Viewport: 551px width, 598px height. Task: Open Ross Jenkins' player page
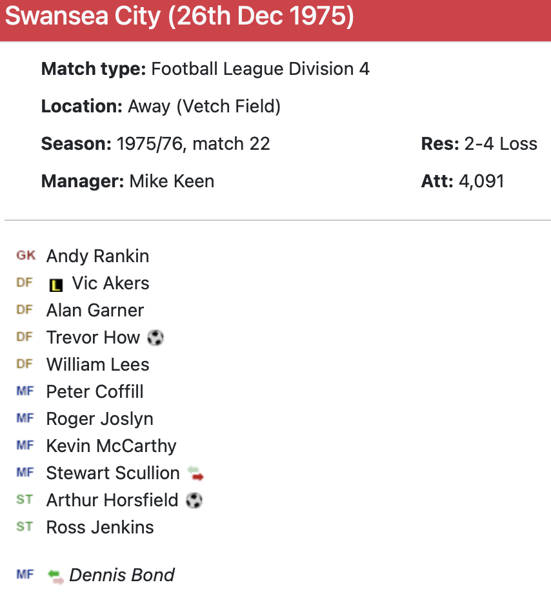click(100, 528)
